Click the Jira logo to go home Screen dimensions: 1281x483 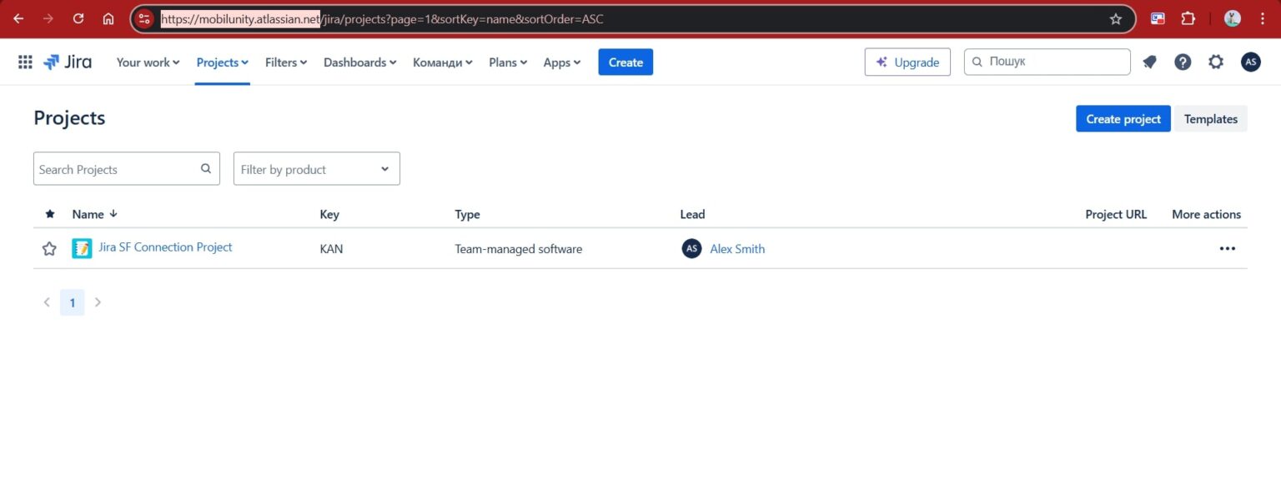(x=67, y=61)
